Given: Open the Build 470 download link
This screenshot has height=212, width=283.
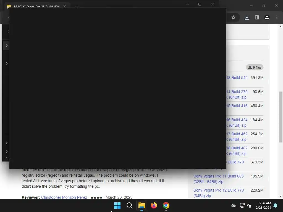Looking at the screenshot, I should pyautogui.click(x=235, y=162).
